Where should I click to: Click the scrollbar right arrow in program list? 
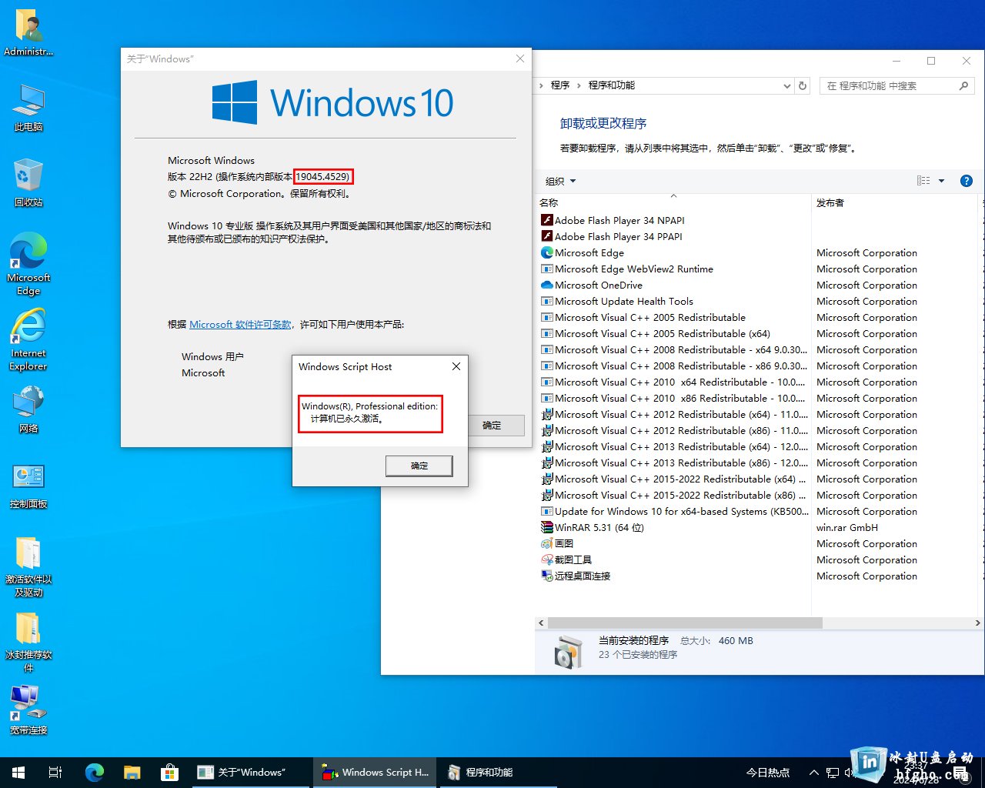978,623
